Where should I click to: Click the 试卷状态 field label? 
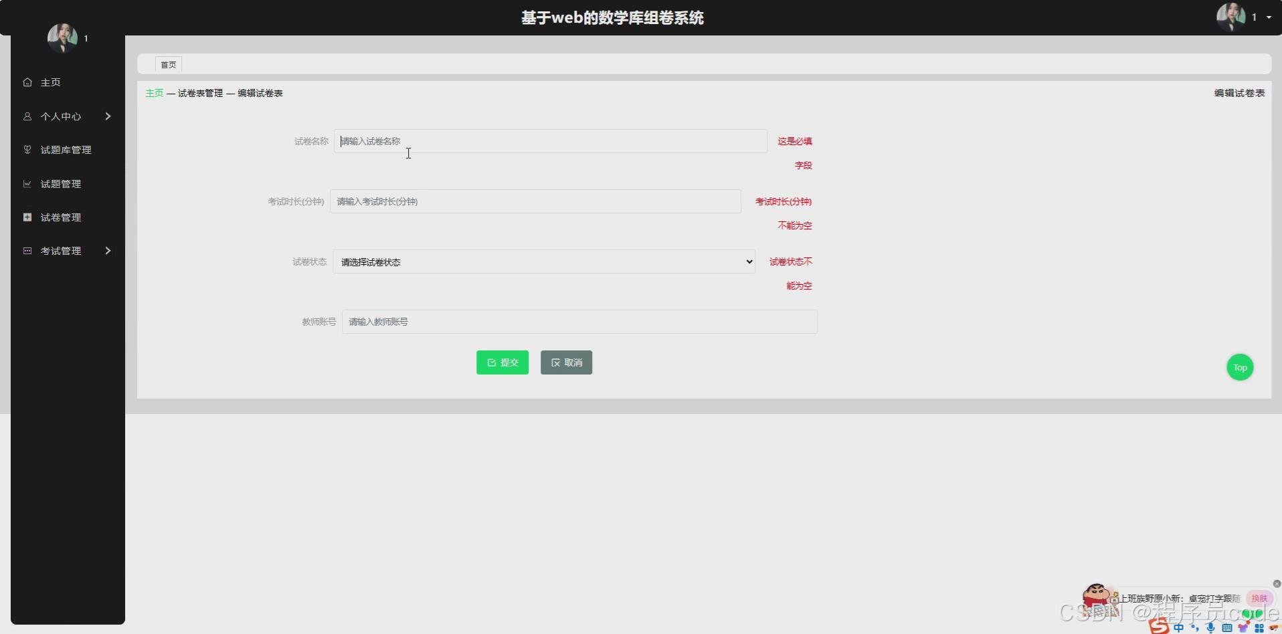309,261
